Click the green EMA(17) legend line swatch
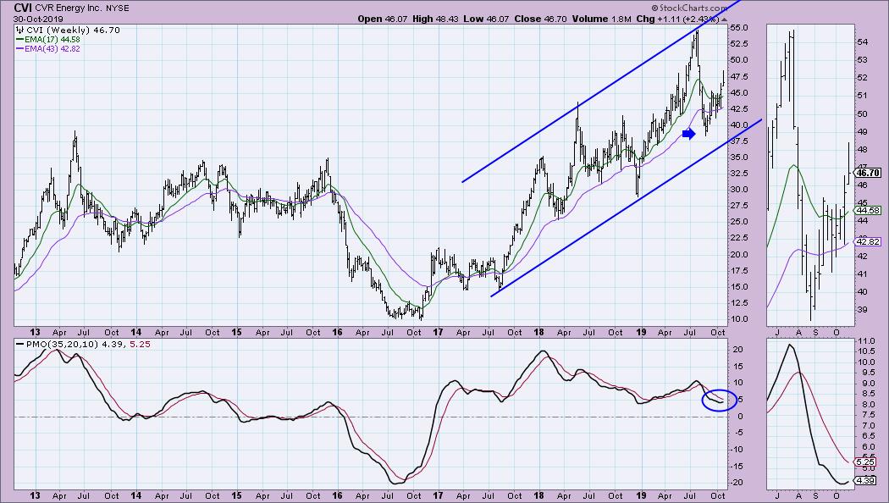 (x=20, y=40)
